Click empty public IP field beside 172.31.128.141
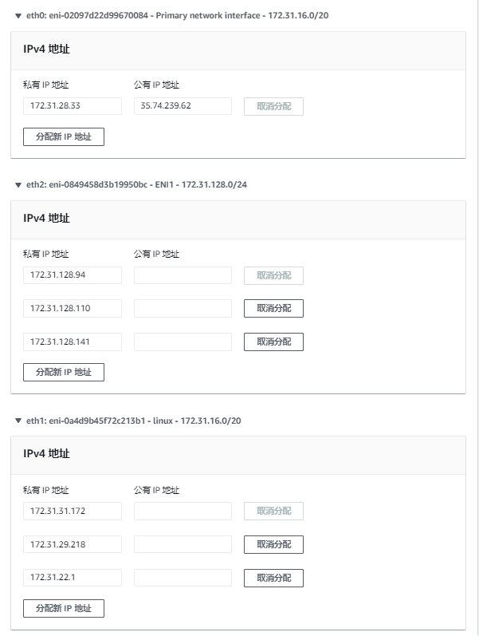Image resolution: width=479 pixels, height=636 pixels. click(x=183, y=342)
